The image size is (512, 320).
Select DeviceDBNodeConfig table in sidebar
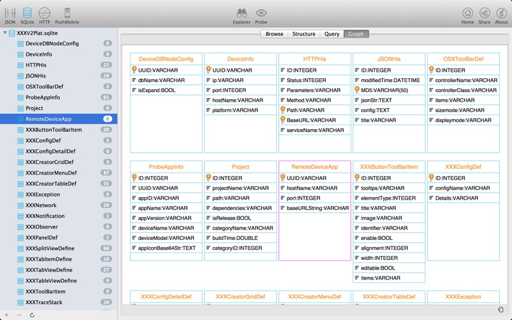(59, 44)
